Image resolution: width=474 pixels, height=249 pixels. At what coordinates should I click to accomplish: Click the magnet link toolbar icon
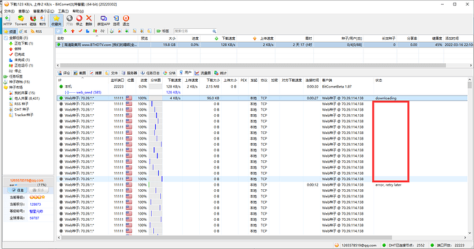(33, 20)
